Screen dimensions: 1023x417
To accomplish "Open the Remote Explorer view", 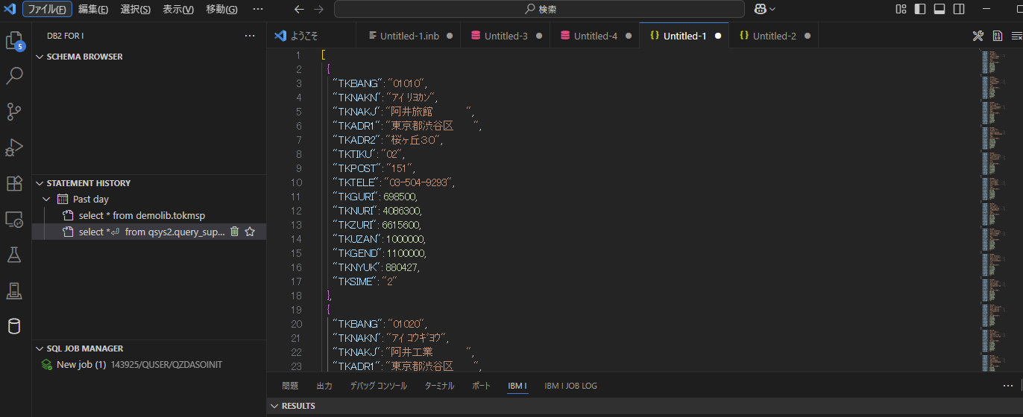I will 15,219.
